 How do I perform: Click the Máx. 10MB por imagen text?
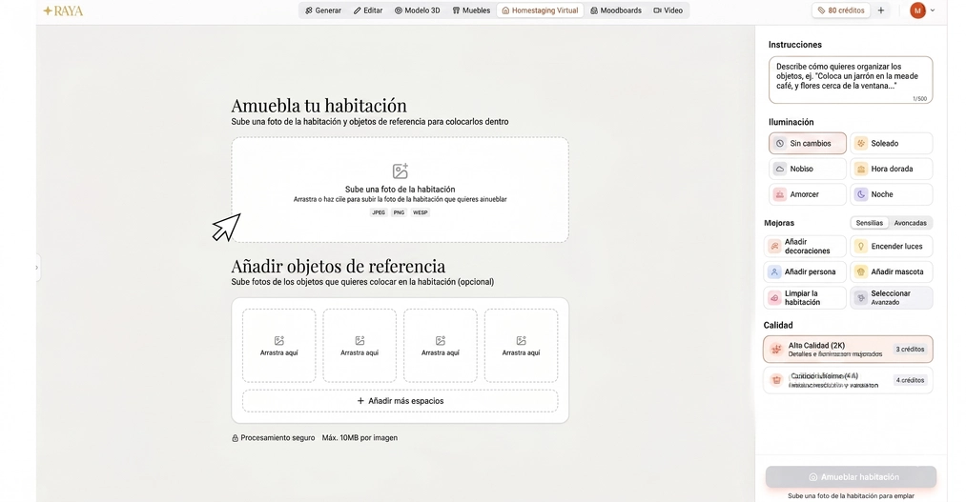[x=360, y=438]
